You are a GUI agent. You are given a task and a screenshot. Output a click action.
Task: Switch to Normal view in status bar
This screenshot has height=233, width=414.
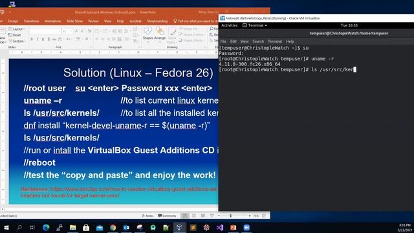pos(185,216)
